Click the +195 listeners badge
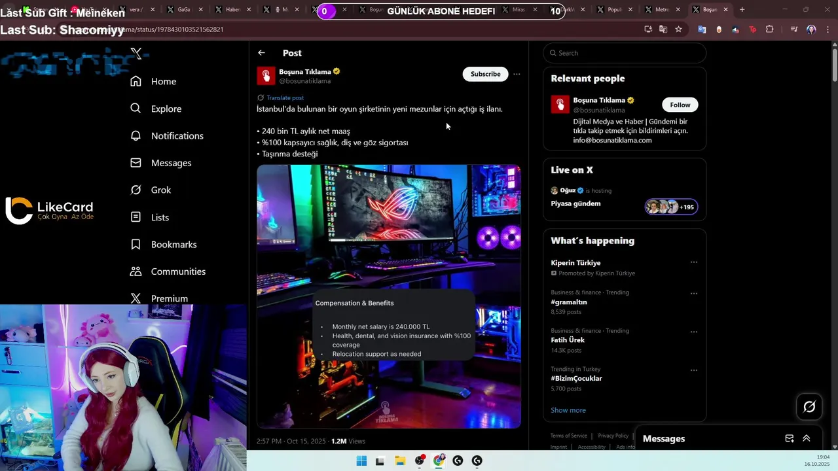The image size is (838, 471). [671, 207]
